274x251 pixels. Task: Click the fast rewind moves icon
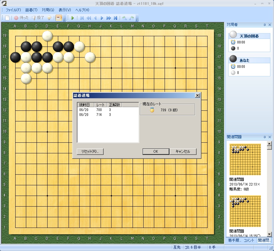point(89,18)
